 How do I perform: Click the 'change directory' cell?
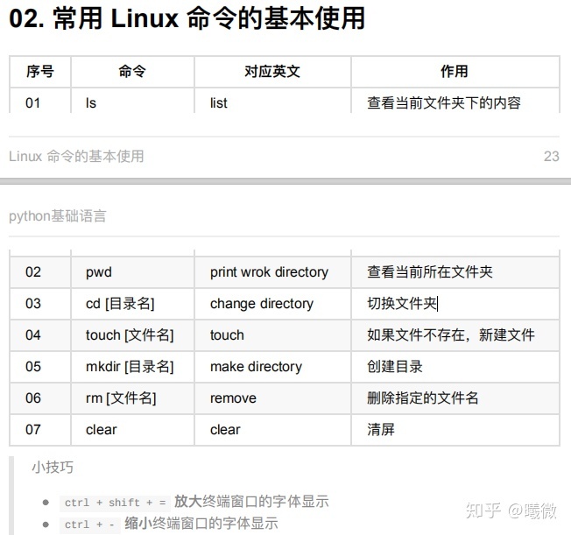[272, 304]
